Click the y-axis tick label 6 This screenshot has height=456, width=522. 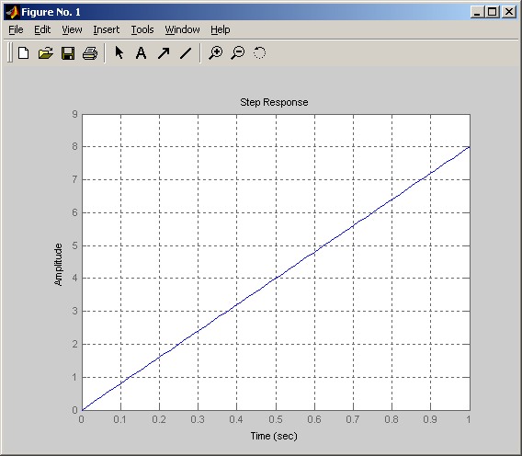75,212
